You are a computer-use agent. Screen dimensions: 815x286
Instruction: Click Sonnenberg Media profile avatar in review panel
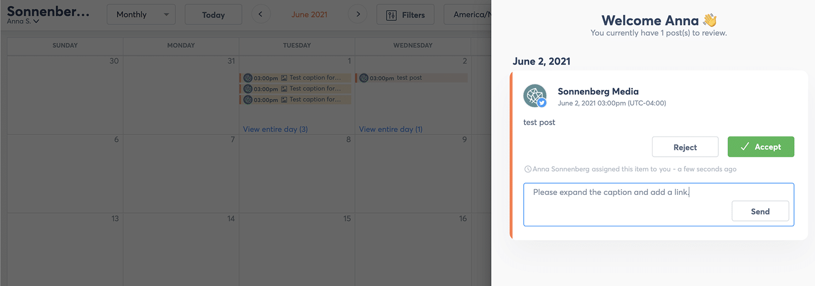[534, 96]
